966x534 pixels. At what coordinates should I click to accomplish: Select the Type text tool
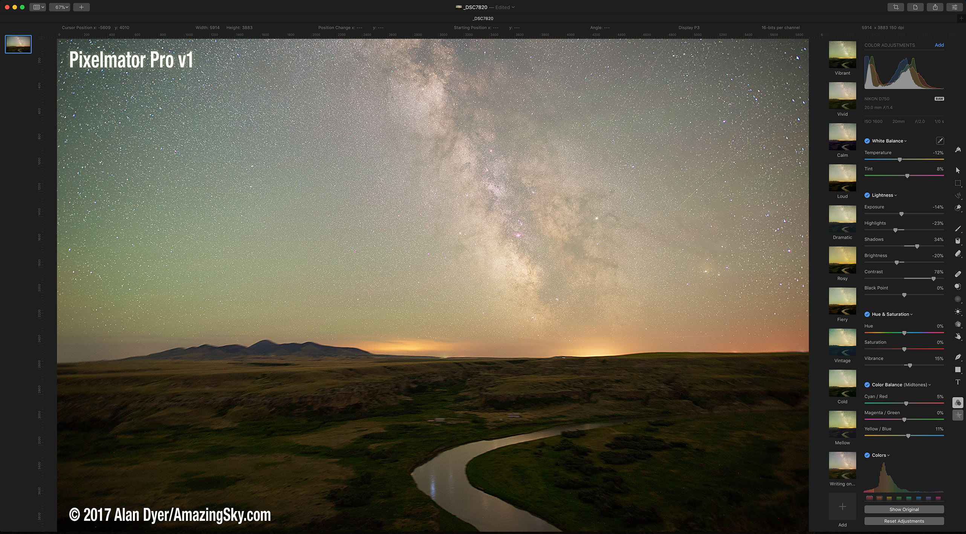[958, 382]
